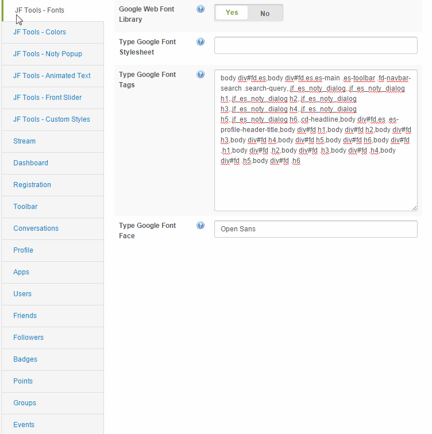The height and width of the screenshot is (434, 432).
Task: Set Google Web Font Library to Yes
Action: click(232, 13)
